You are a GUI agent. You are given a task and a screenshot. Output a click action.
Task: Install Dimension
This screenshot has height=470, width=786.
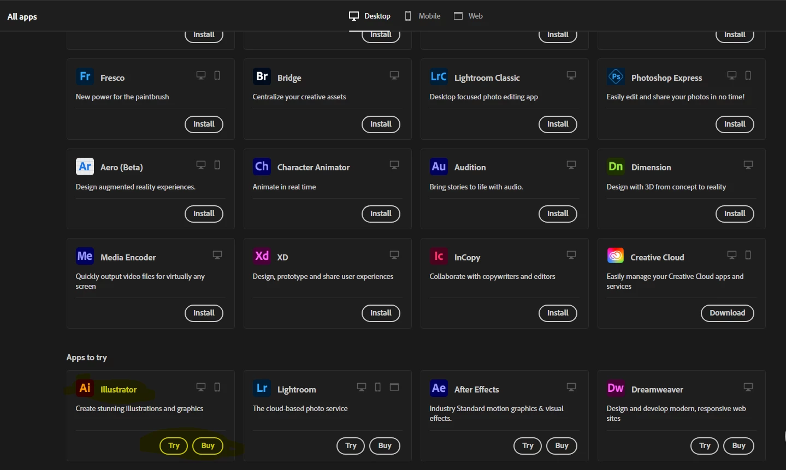click(x=735, y=214)
